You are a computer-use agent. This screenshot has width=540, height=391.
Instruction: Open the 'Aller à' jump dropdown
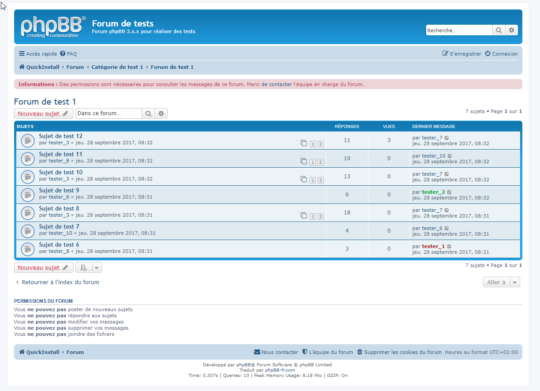click(x=501, y=282)
